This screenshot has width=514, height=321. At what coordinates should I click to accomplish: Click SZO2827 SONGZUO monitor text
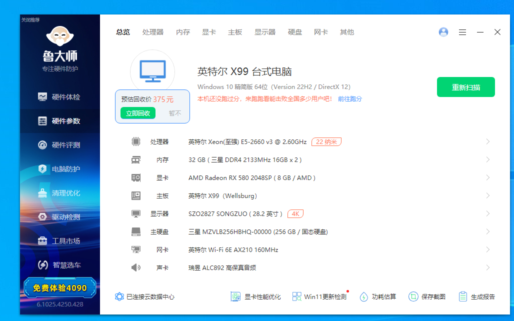(235, 214)
